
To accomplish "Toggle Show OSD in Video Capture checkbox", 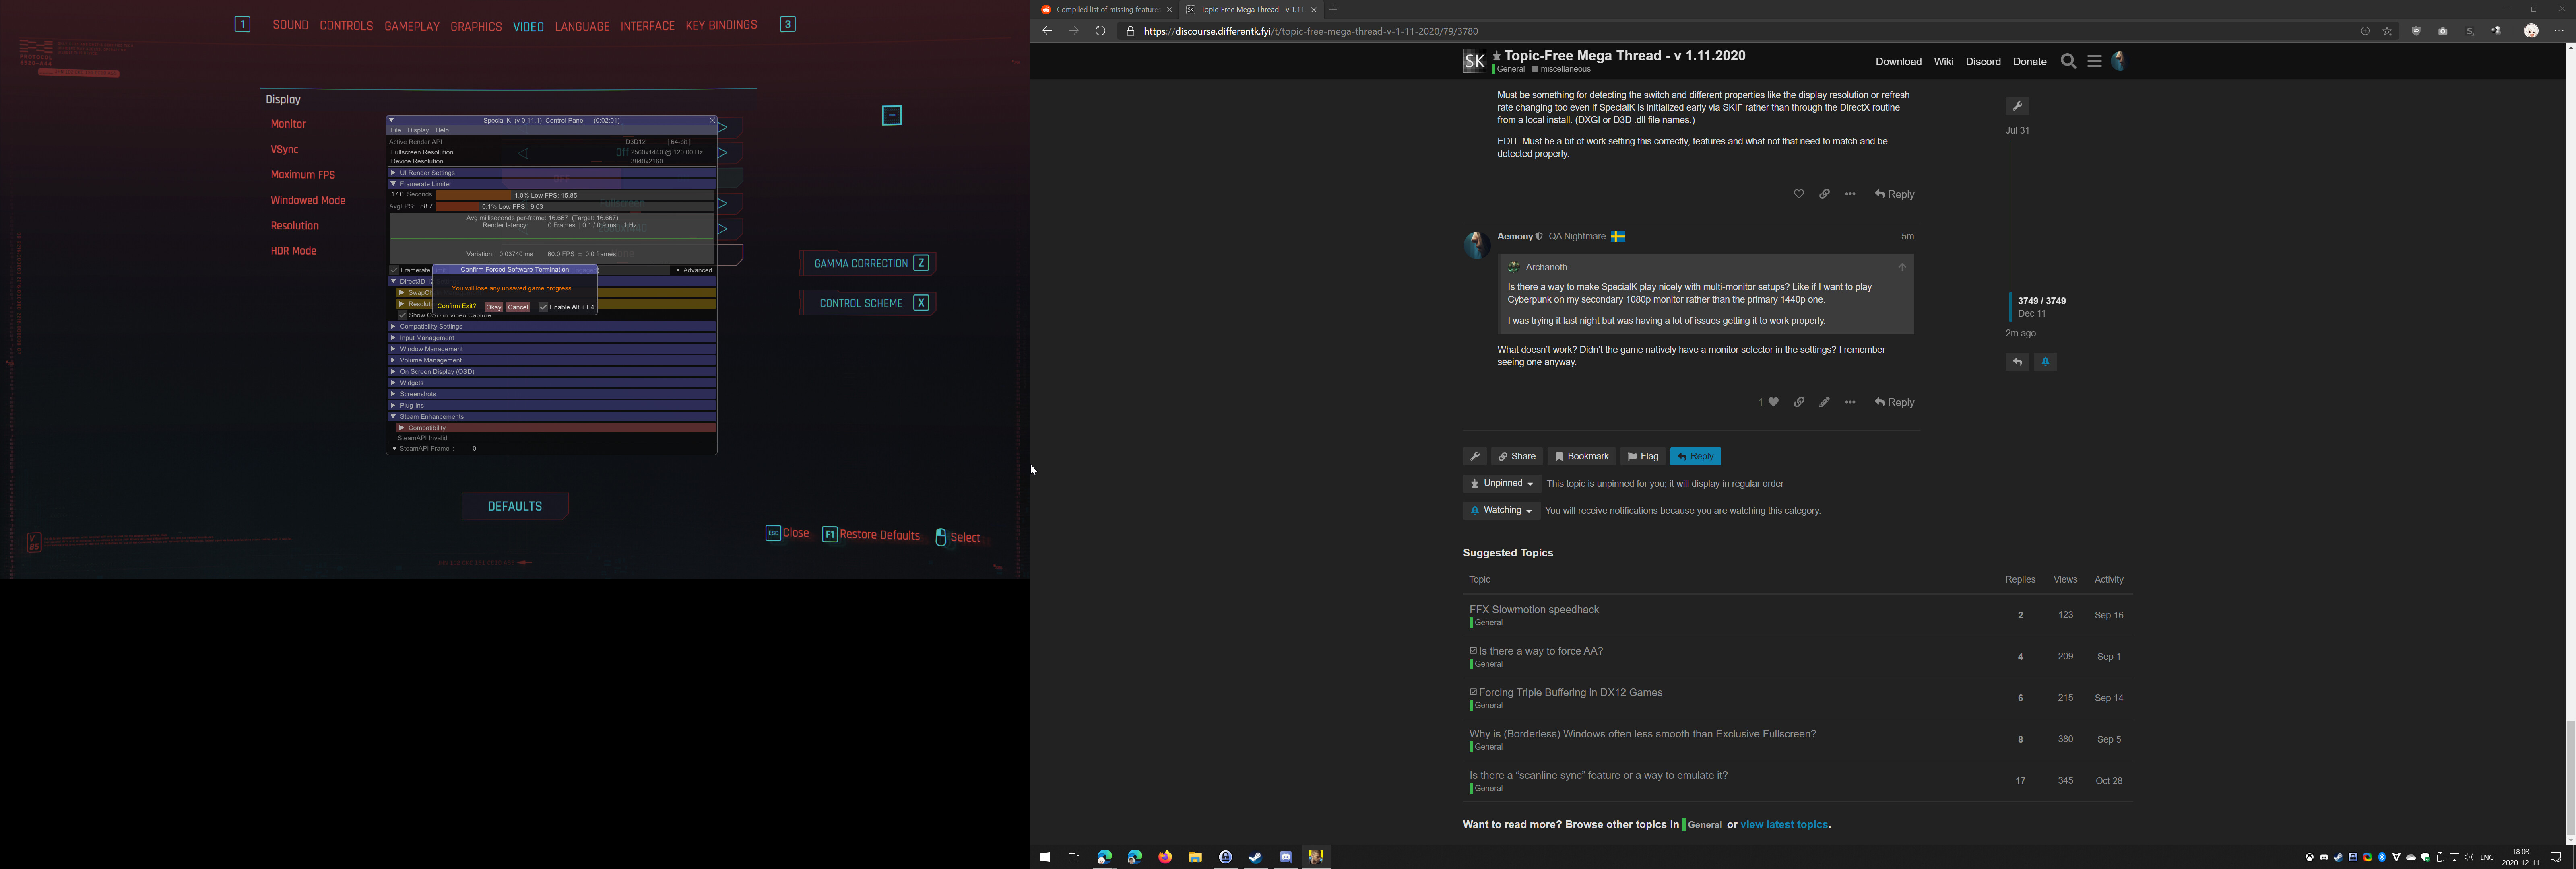I will click(402, 315).
